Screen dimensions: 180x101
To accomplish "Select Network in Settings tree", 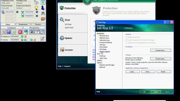I will click(x=102, y=67).
